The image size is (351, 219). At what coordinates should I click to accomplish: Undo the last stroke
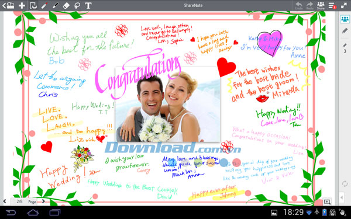pos(298,5)
